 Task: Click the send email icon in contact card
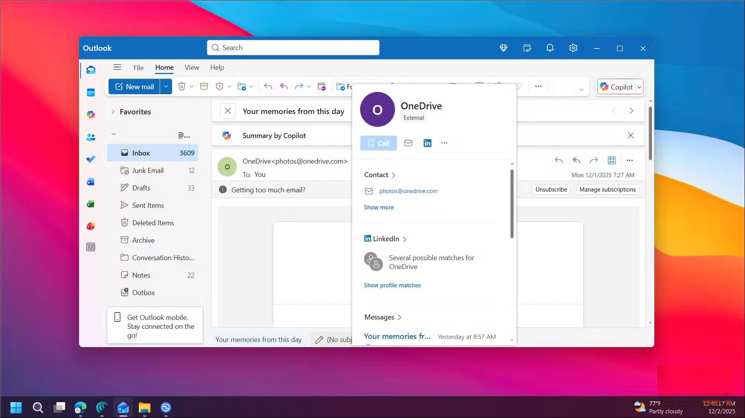[408, 143]
